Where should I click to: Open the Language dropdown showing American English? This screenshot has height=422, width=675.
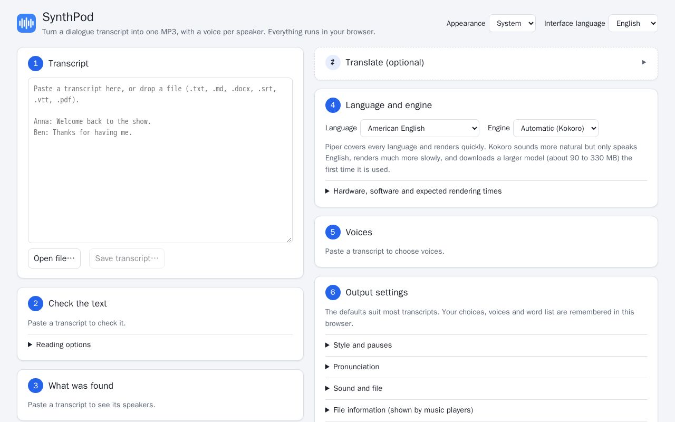[x=420, y=128]
